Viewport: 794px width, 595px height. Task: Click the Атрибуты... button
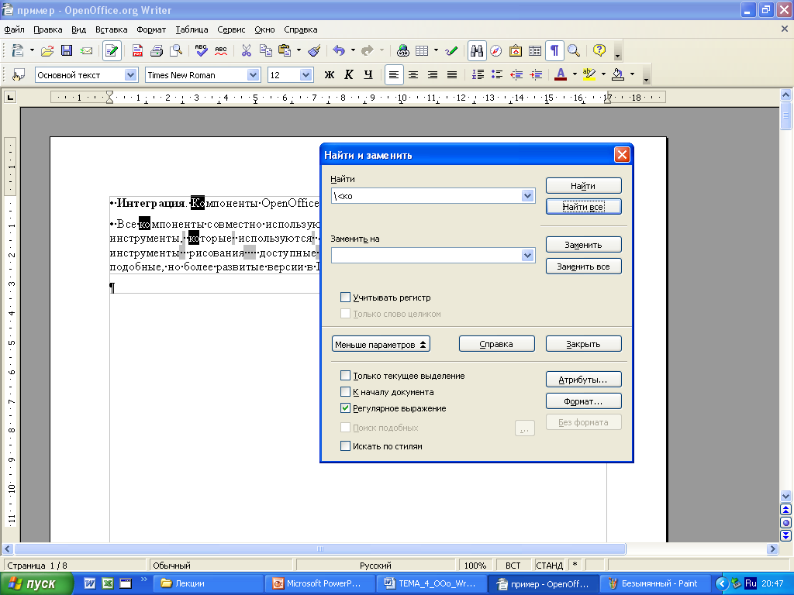click(583, 380)
